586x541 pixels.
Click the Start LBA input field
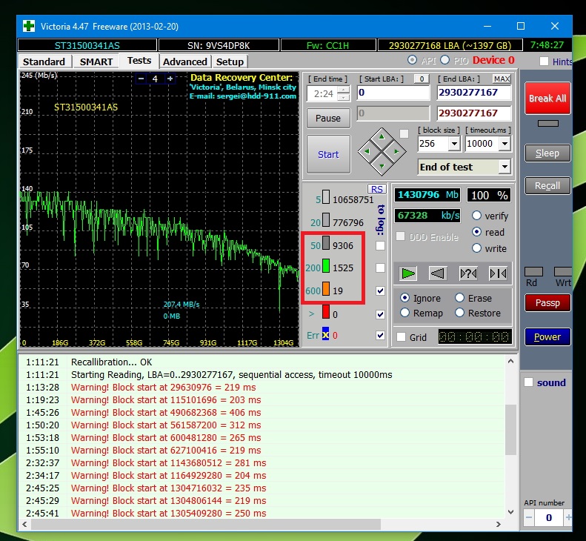pos(393,93)
